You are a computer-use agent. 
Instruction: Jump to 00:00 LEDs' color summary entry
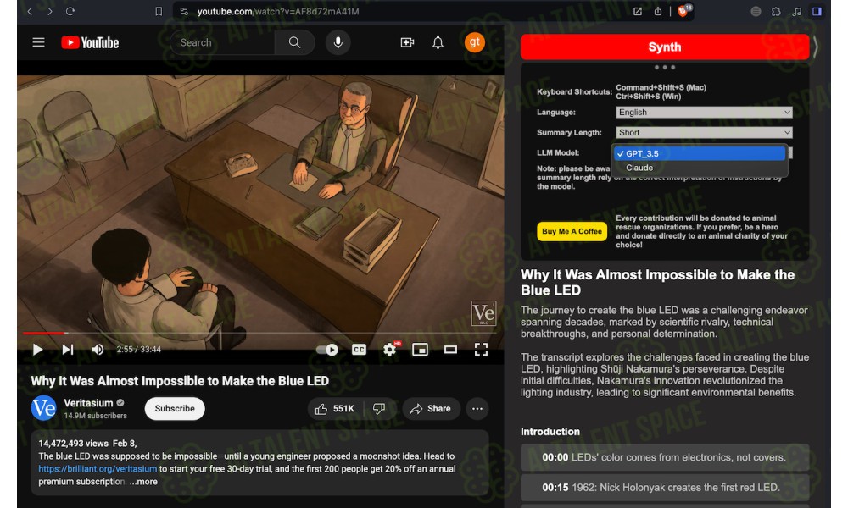665,457
